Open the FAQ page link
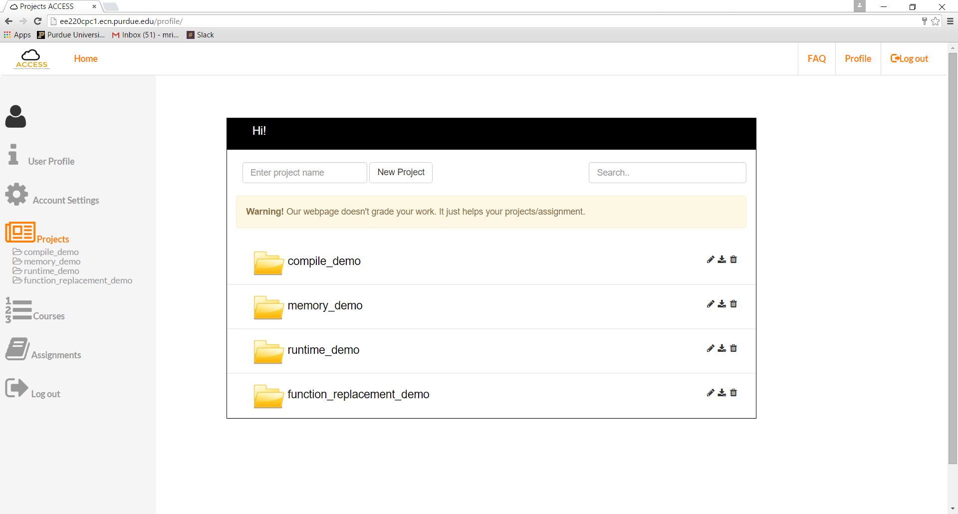The width and height of the screenshot is (958, 514). pos(816,59)
